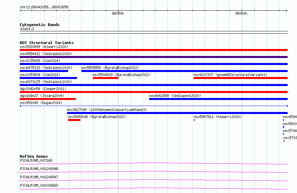Open the PICALM|NM_007166 transcript label
Viewport: 297px width, 193px height.
(x=36, y=160)
